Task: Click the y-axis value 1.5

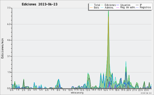Action: point(9,72)
